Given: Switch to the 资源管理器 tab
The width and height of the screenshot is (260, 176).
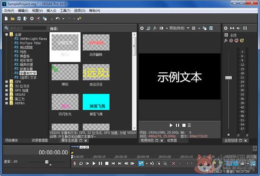Looking at the screenshot, I should (x=40, y=141).
